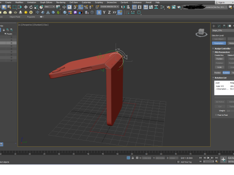Screen dimensions: 234x175
Task: Open the Rendering menu
Action: tap(61, 2)
